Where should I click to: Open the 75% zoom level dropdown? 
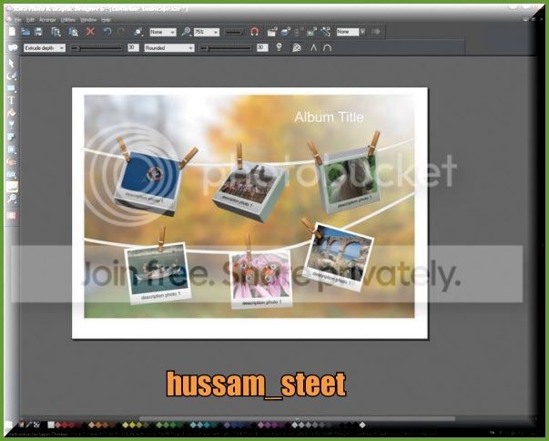[201, 31]
